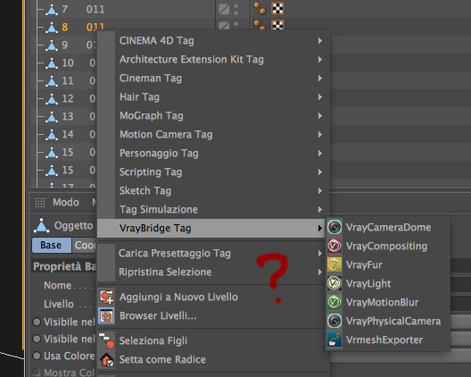The width and height of the screenshot is (471, 377).
Task: Select polygon object icon of row 10
Action: click(x=52, y=63)
